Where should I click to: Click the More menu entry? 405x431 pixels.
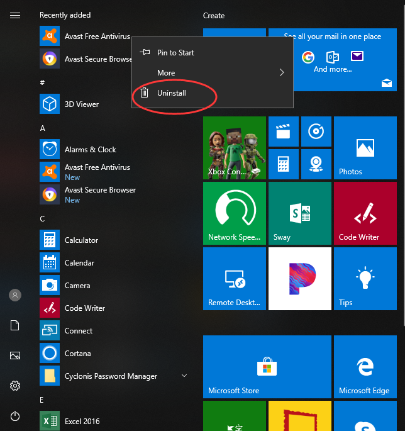213,73
